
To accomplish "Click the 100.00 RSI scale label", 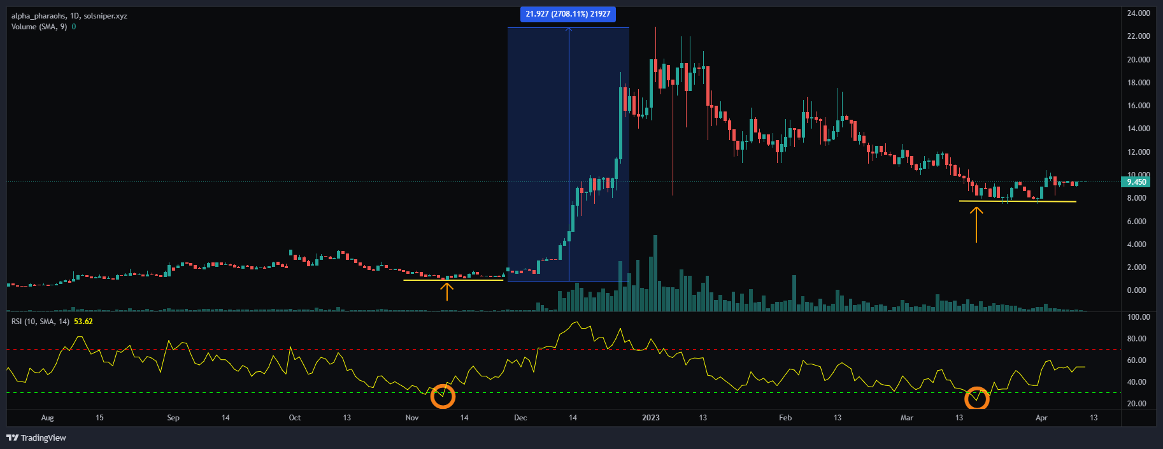I will 1138,317.
